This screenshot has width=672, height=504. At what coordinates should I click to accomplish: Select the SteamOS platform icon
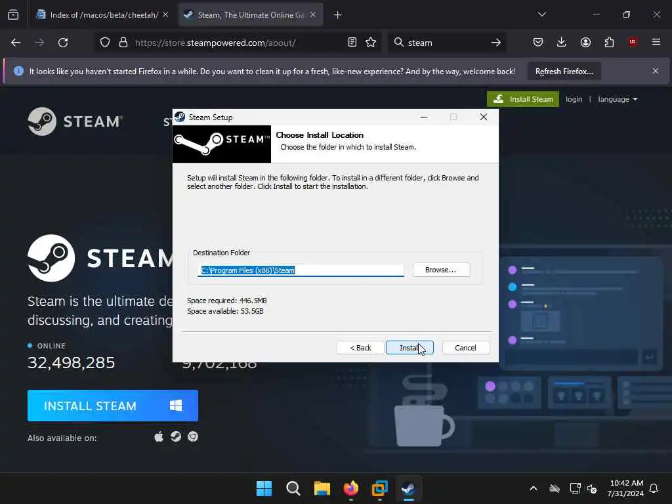pyautogui.click(x=176, y=436)
